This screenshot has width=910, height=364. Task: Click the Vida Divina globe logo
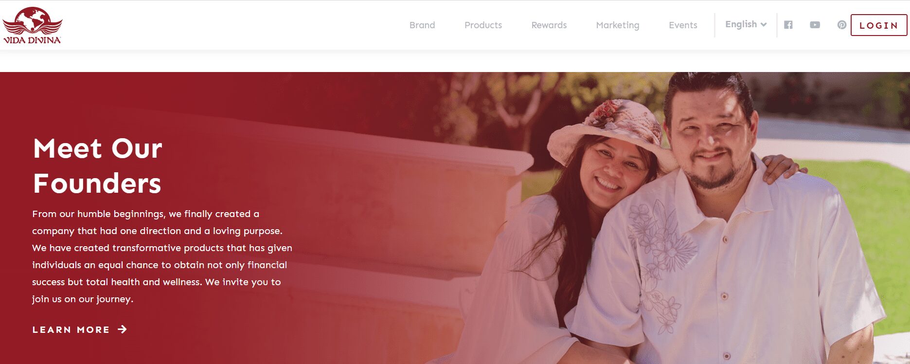click(33, 21)
